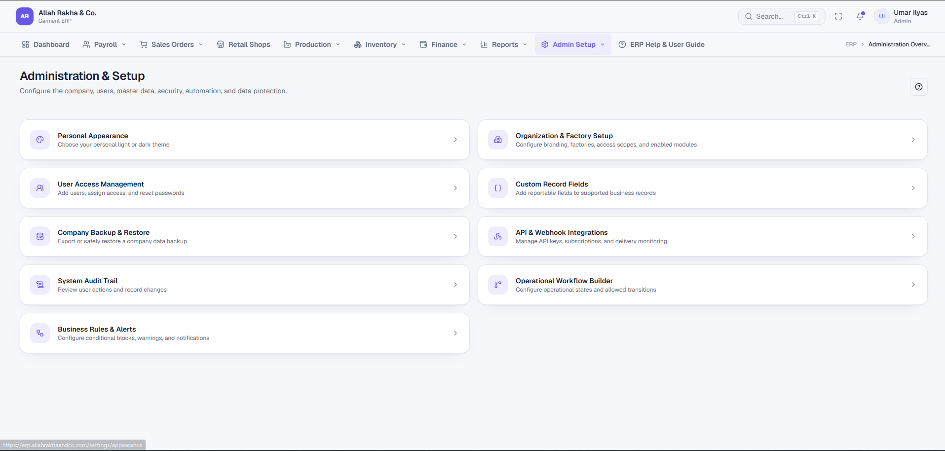Screen dimensions: 945x451
Task: Click the Dashboard grid icon
Action: point(26,44)
